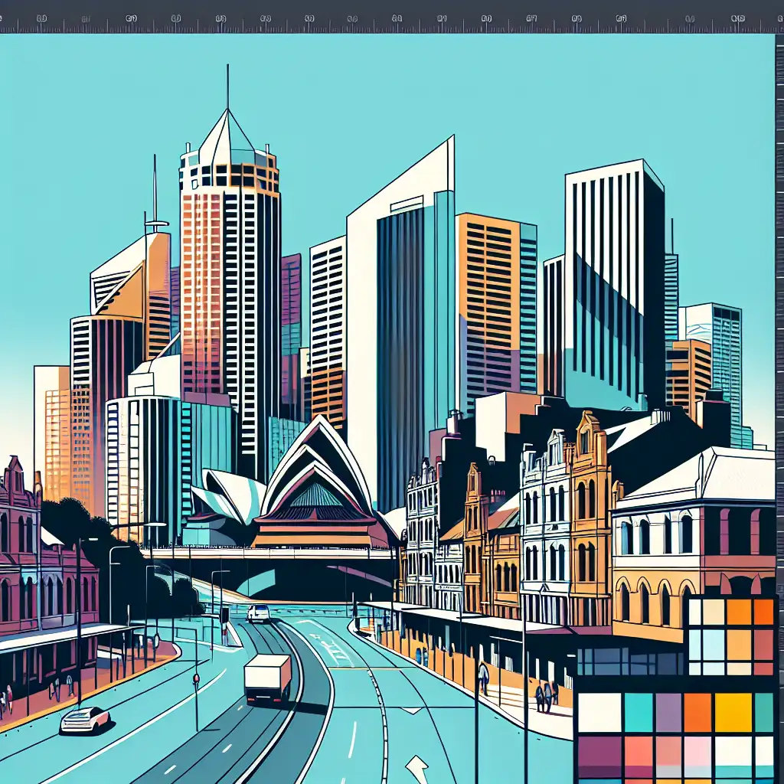Pick the light pink swatch under orange

click(x=697, y=751)
